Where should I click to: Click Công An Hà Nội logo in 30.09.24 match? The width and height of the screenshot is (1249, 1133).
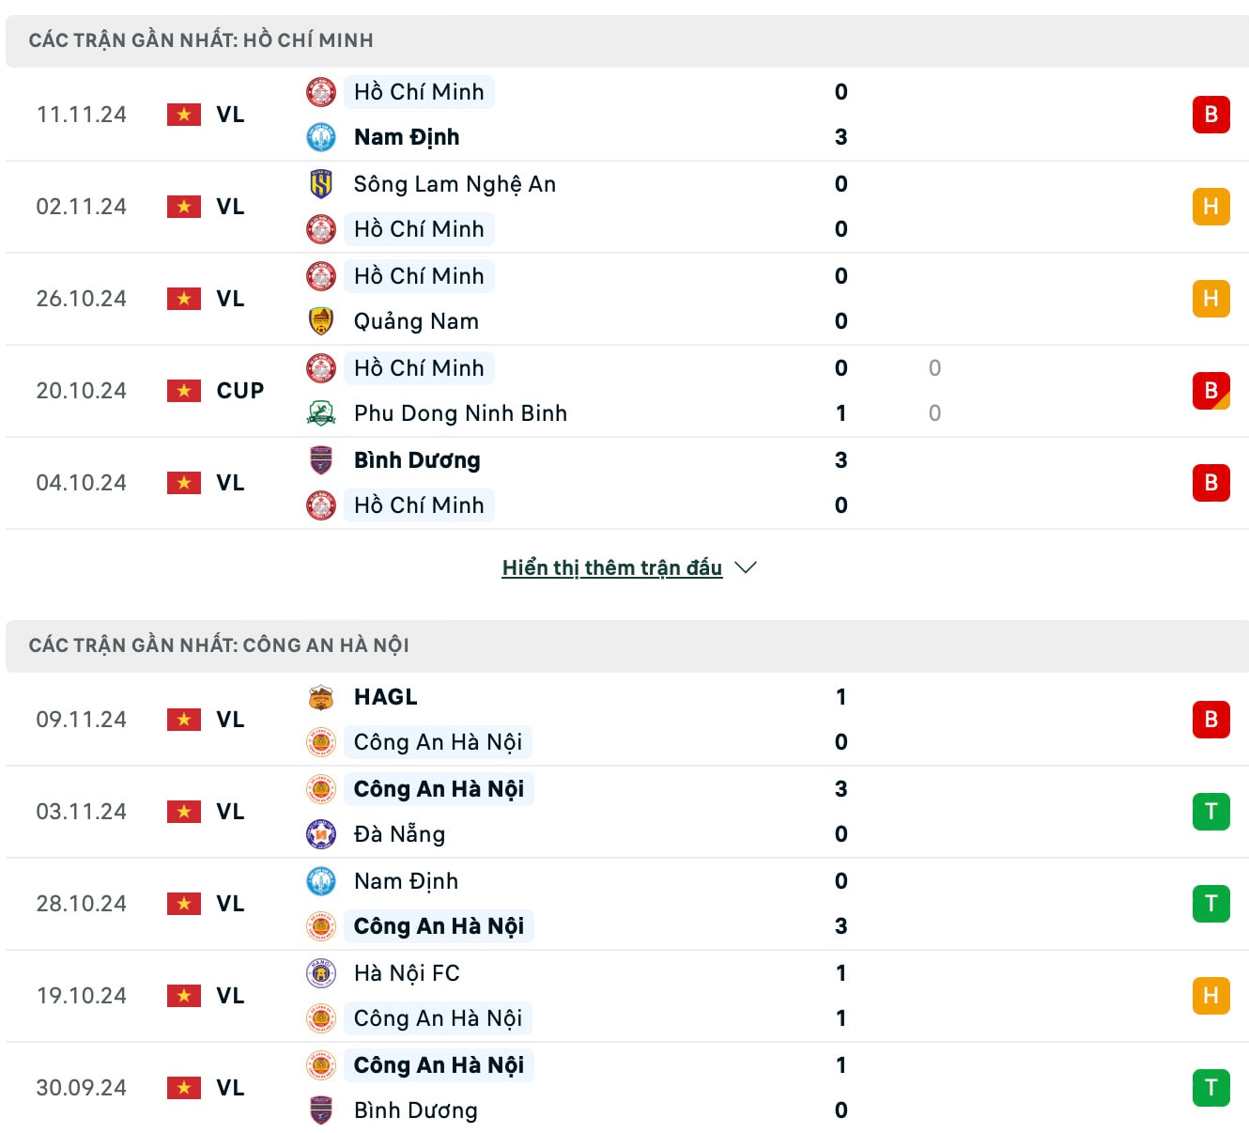(x=321, y=1065)
